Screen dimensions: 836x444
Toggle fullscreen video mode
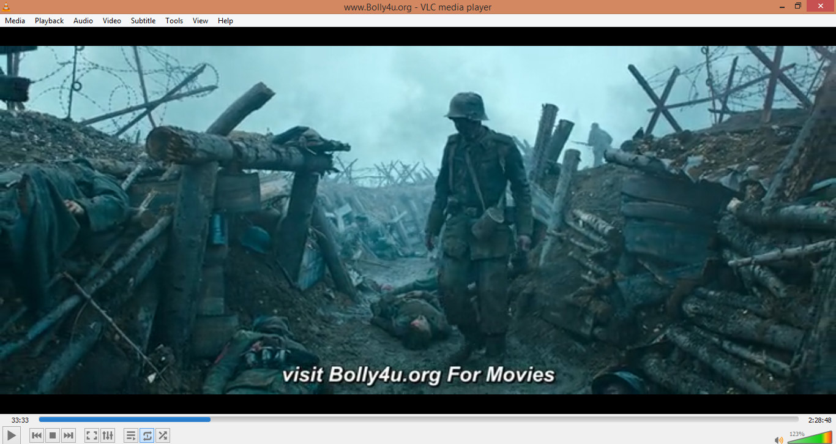point(92,436)
